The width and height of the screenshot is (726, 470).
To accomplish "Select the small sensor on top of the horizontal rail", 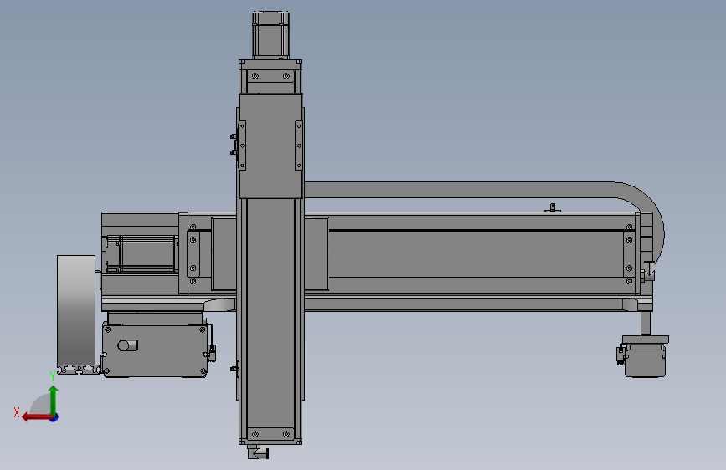I will coord(553,207).
